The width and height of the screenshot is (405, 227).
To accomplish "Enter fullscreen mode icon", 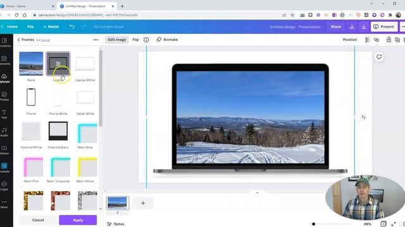I will pos(394,224).
